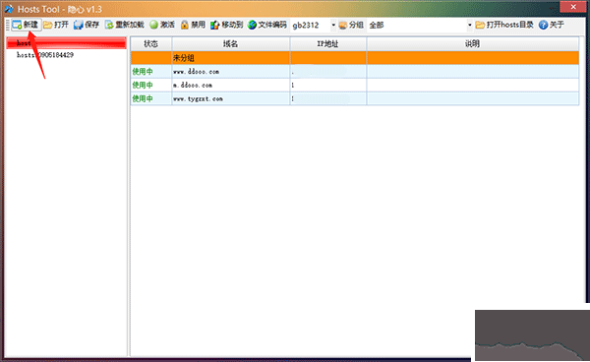
Task: Select the 未分组 group row
Action: [x=355, y=58]
